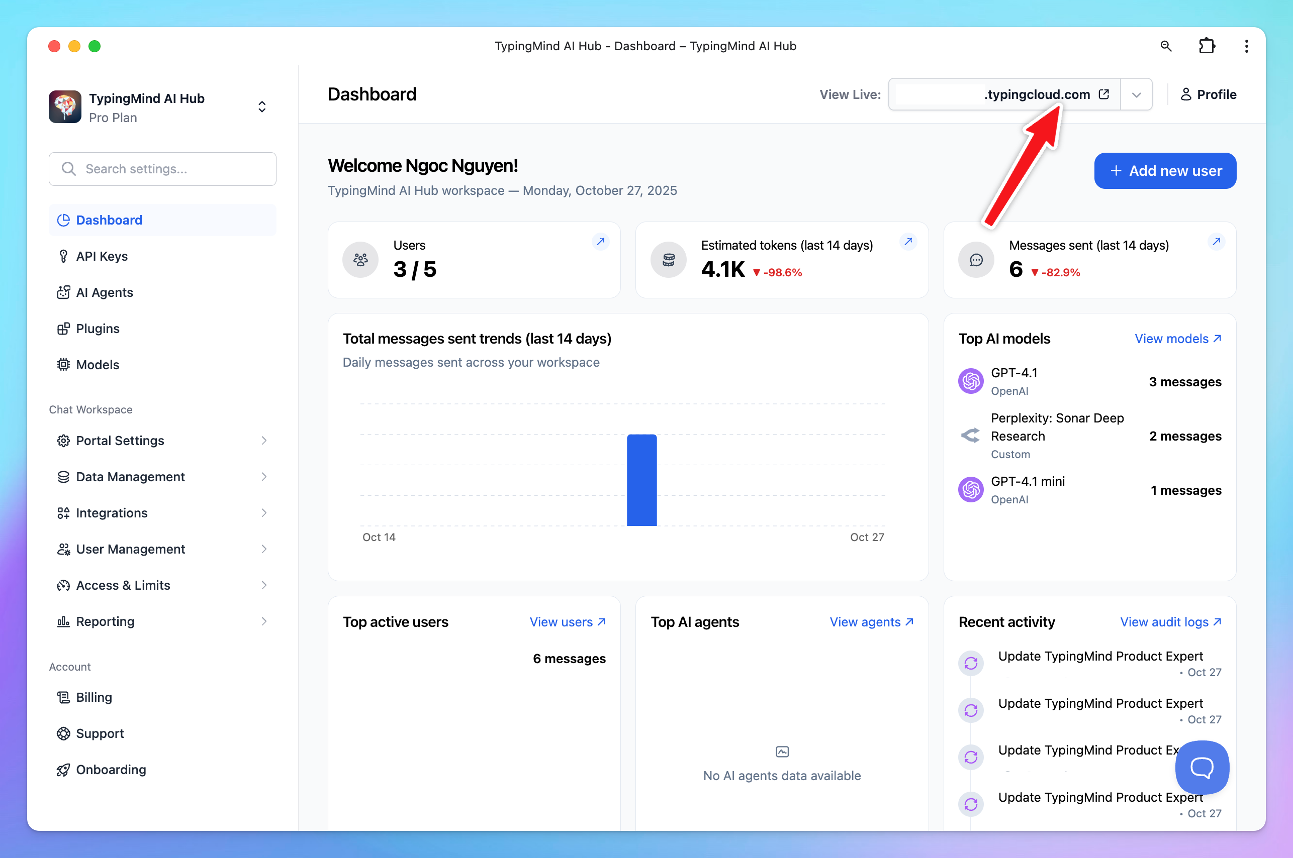
Task: Open Messages sent card arrow icon
Action: tap(1216, 241)
